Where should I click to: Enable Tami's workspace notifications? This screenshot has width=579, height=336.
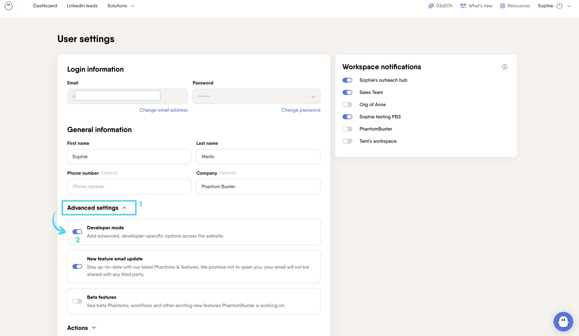[x=347, y=141]
